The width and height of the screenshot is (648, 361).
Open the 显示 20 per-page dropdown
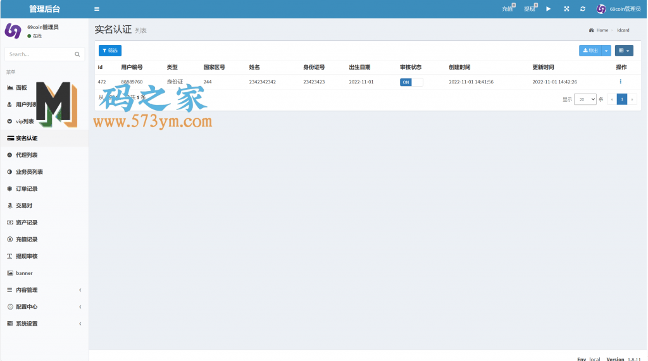585,99
